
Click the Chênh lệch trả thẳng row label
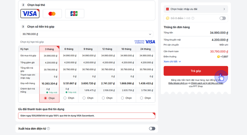pos(27,90)
